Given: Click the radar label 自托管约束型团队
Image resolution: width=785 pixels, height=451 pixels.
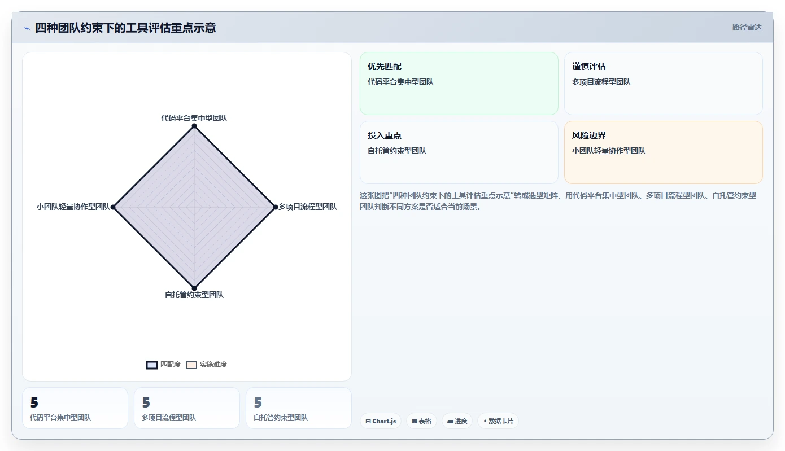Looking at the screenshot, I should click(x=194, y=295).
